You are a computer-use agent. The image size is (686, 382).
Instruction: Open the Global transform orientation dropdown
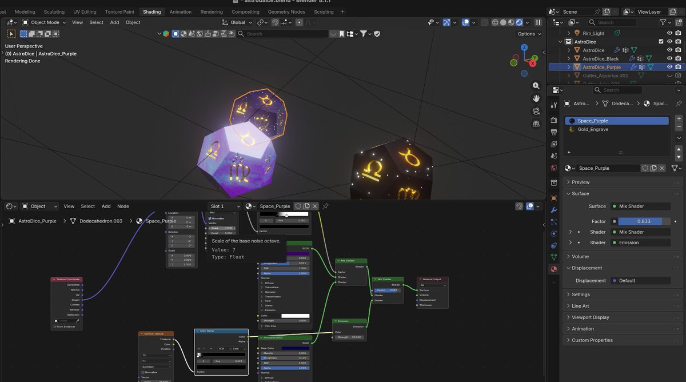(237, 22)
